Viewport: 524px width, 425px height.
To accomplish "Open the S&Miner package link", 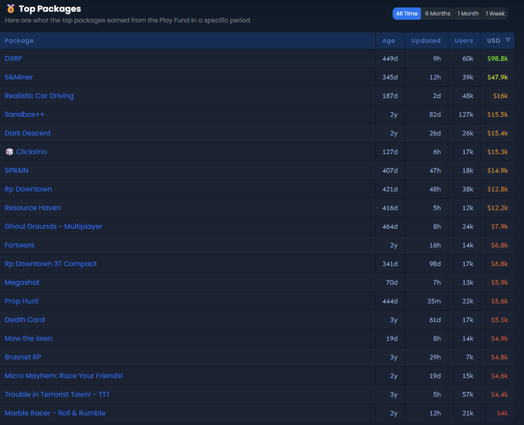I will (19, 77).
